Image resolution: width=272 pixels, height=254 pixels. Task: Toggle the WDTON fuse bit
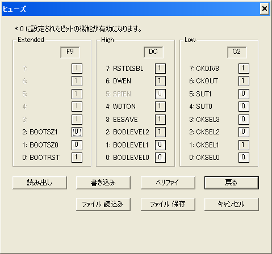click(160, 107)
